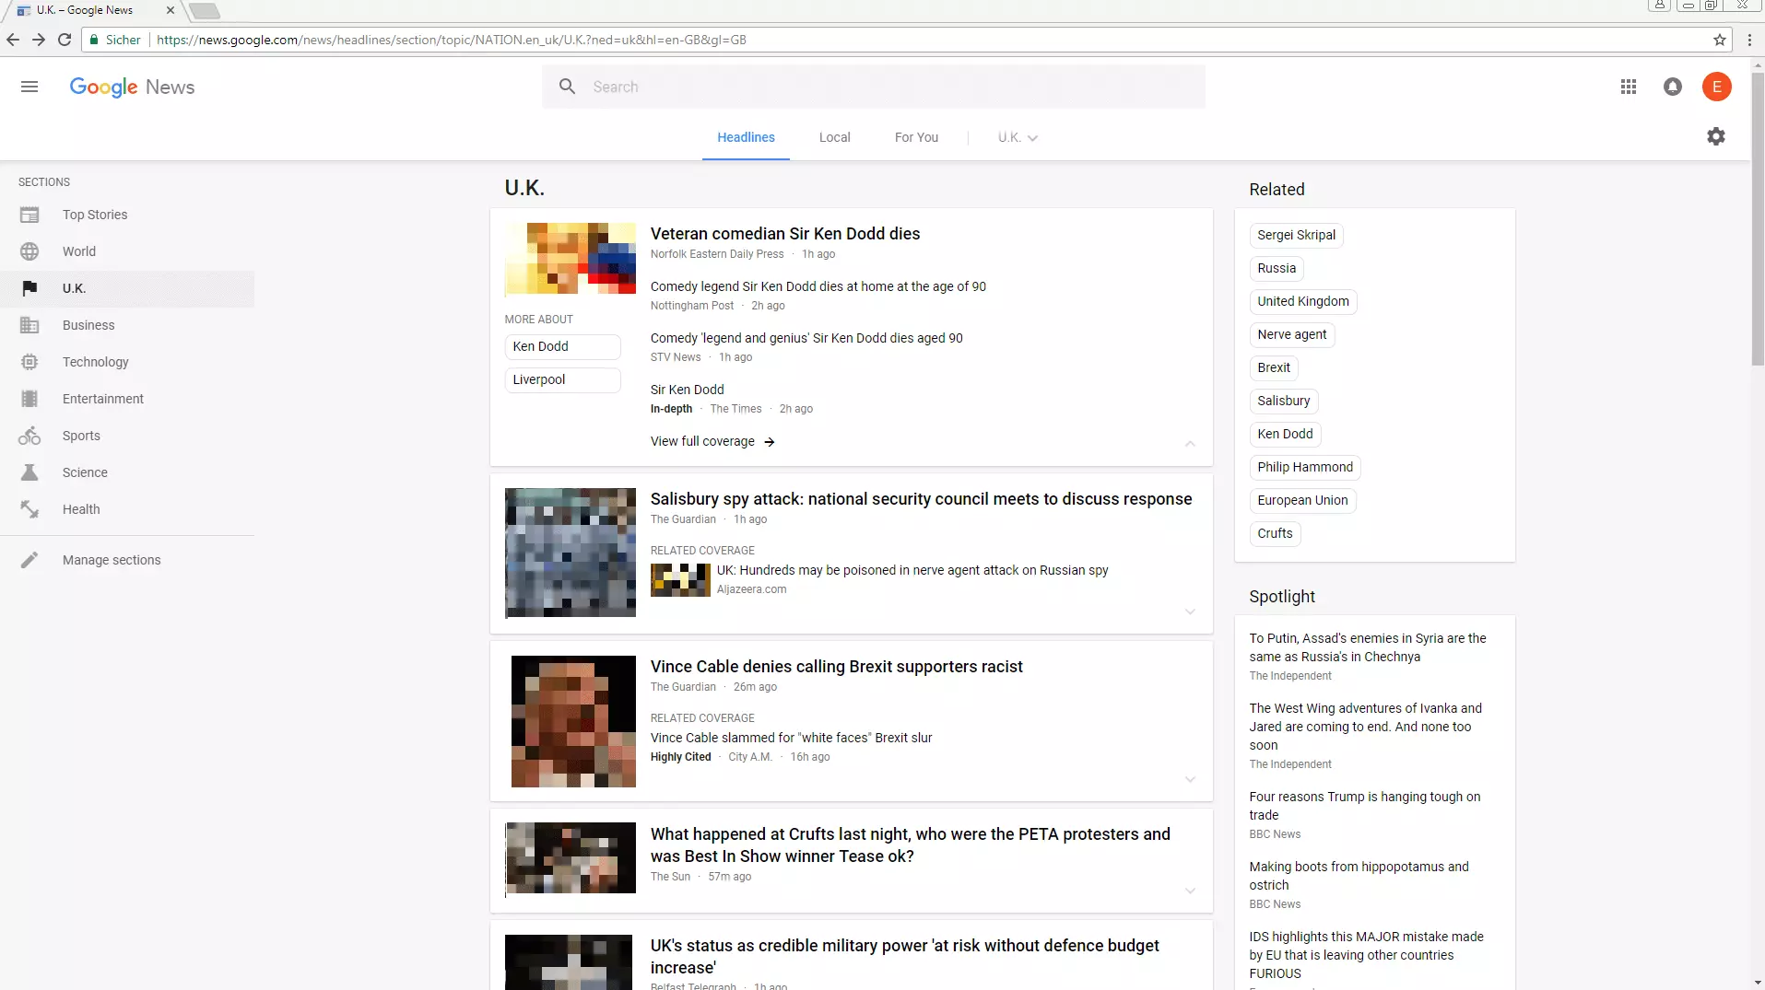Open the To Putin, Assad's enemies article
The height and width of the screenshot is (990, 1765).
point(1368,647)
